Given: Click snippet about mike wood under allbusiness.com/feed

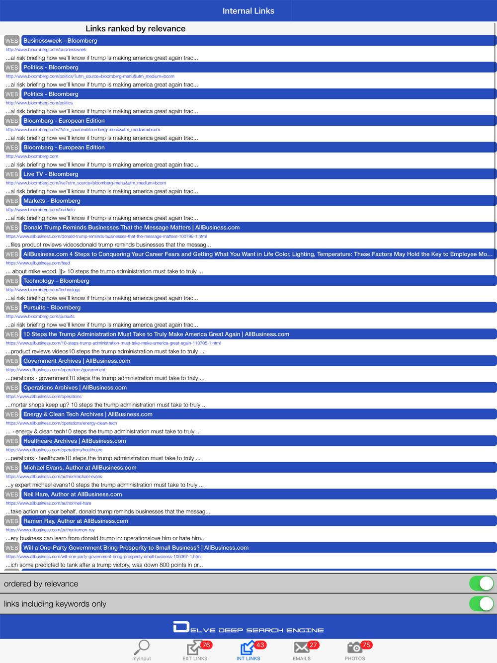Looking at the screenshot, I should (104, 272).
